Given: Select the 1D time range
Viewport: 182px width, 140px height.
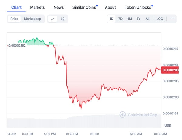Looking at the screenshot, I should tap(111, 19).
